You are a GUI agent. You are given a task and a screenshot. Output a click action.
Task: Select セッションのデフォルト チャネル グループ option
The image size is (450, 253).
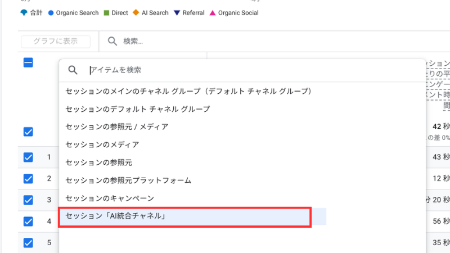138,109
